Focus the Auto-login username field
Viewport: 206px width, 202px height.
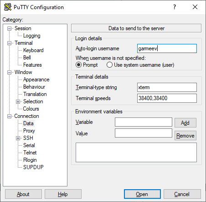(167, 48)
